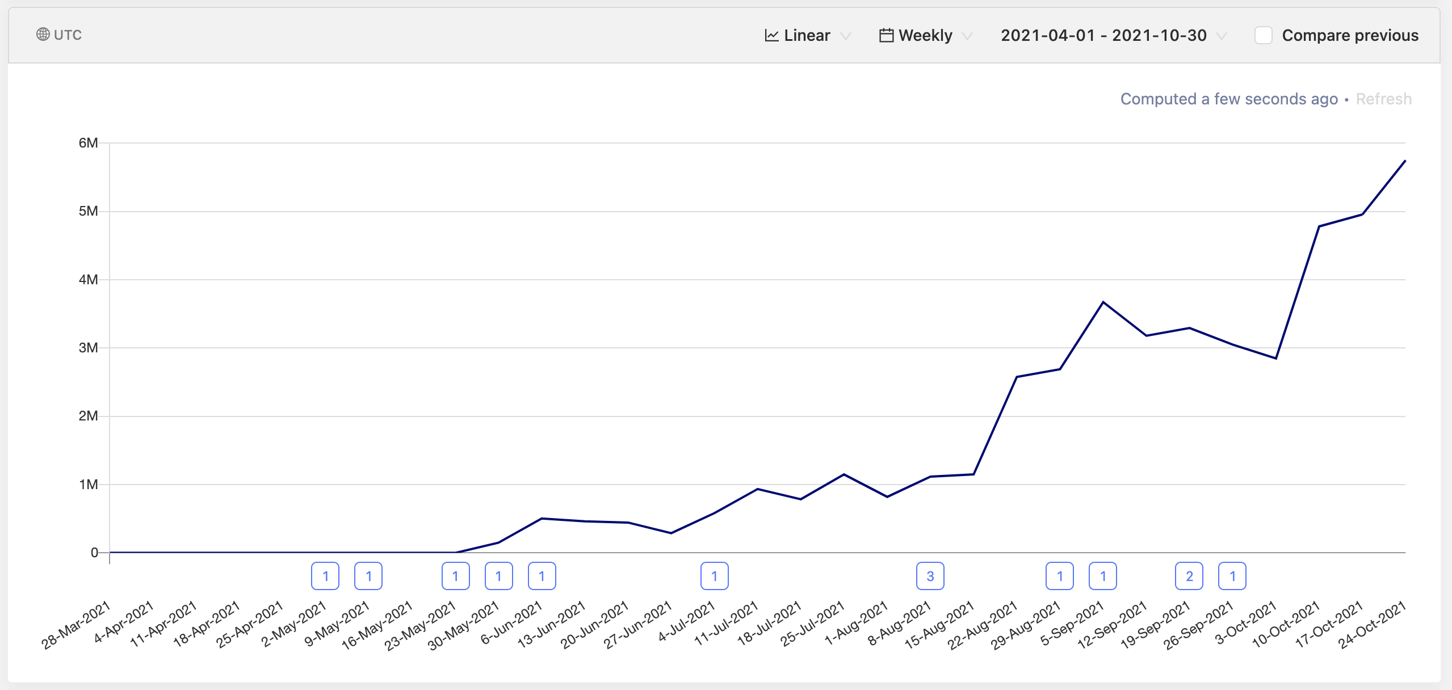Click the UTC globe icon

43,35
